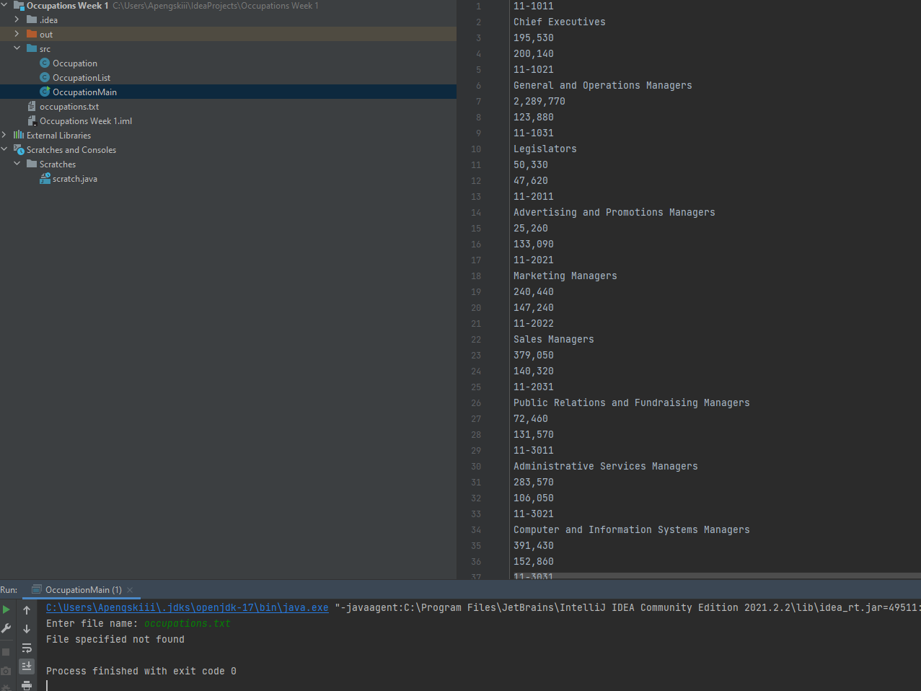Click 'Advertising and Promotions Managers' line
This screenshot has width=921, height=691.
614,212
